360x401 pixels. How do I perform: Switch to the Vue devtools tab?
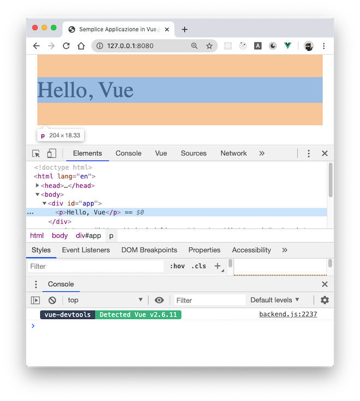point(161,154)
